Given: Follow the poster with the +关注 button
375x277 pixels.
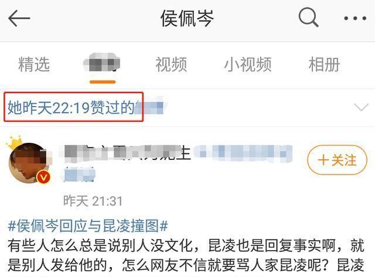Looking at the screenshot, I should click(337, 160).
